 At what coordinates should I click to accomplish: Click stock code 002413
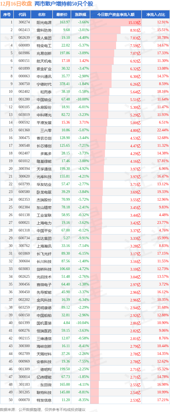tap(24, 30)
